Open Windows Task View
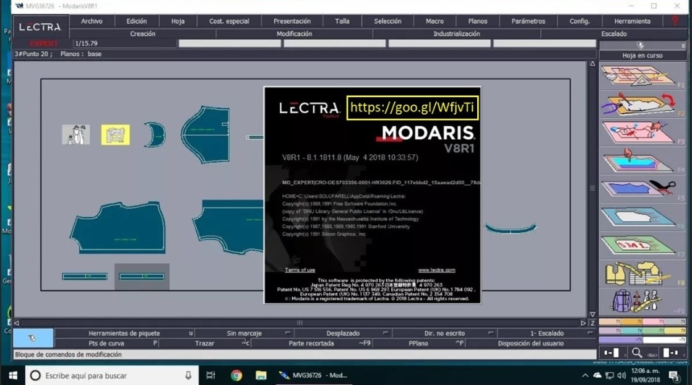692x385 pixels. click(210, 375)
